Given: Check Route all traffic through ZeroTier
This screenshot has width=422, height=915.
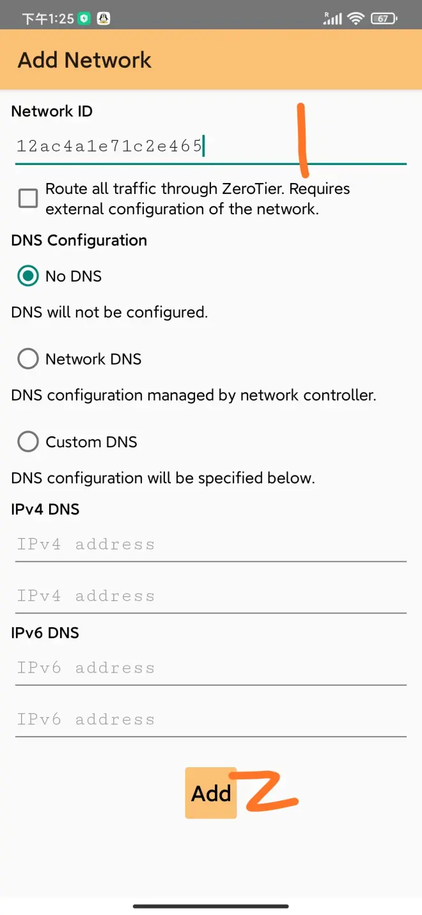Looking at the screenshot, I should tap(28, 198).
